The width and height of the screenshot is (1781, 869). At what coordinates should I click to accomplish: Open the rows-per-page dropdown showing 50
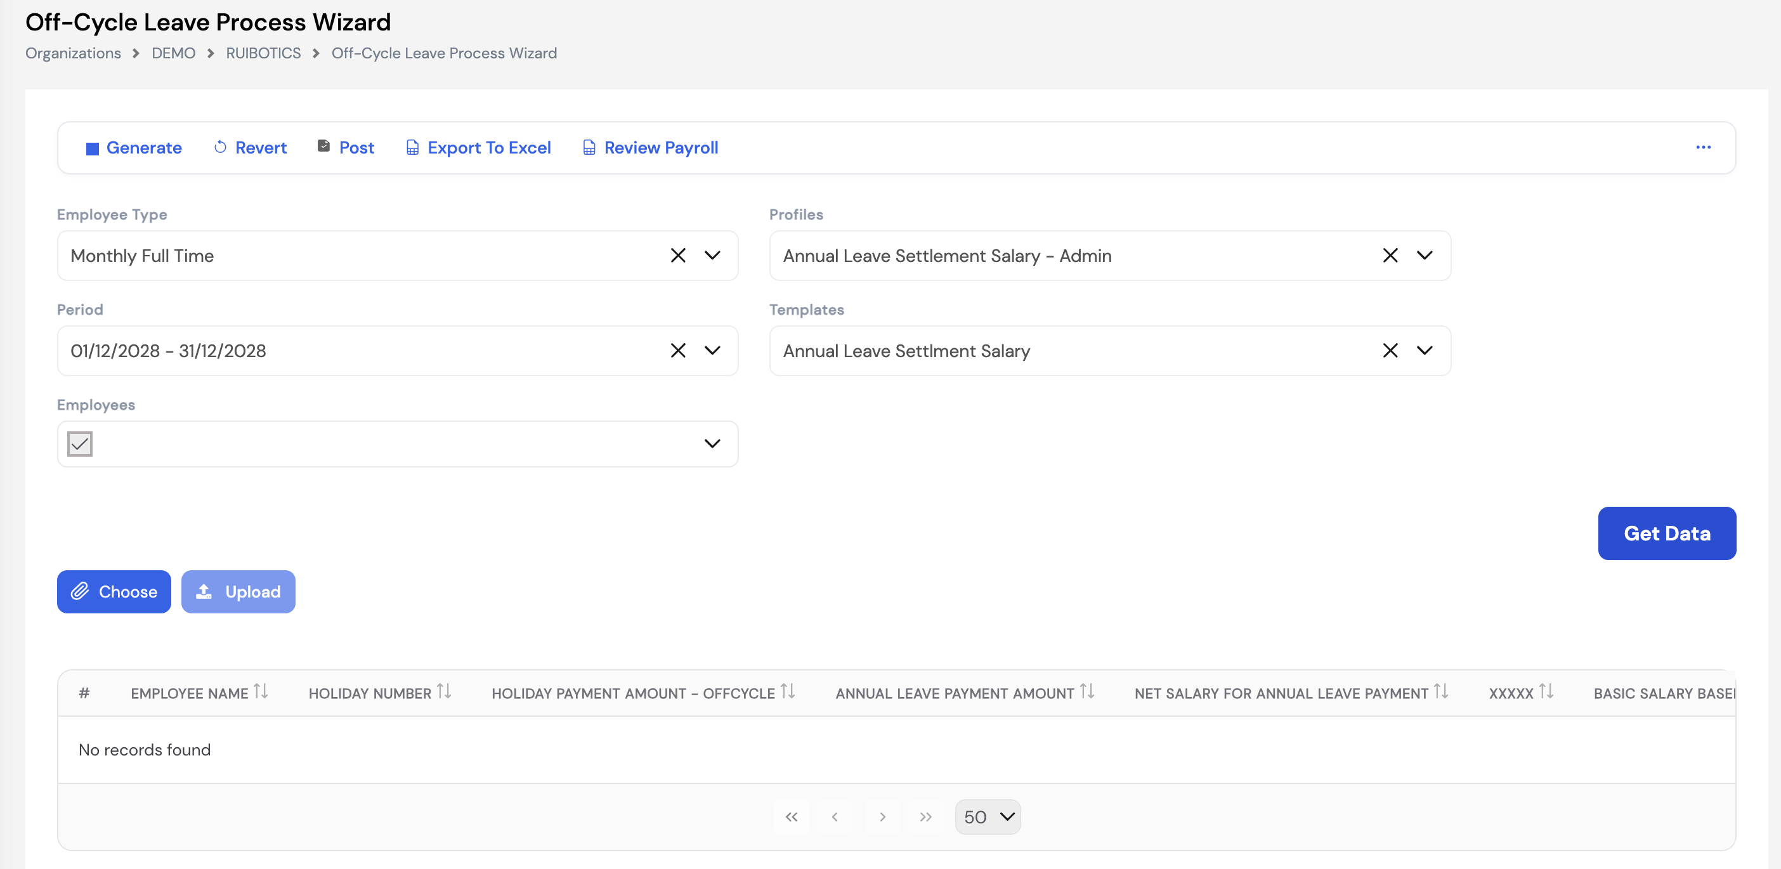[x=988, y=817]
